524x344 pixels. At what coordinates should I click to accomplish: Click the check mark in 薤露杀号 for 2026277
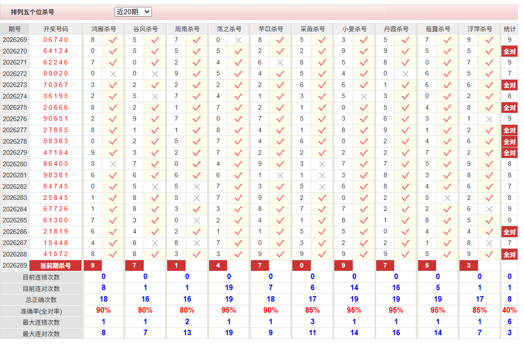click(x=447, y=130)
